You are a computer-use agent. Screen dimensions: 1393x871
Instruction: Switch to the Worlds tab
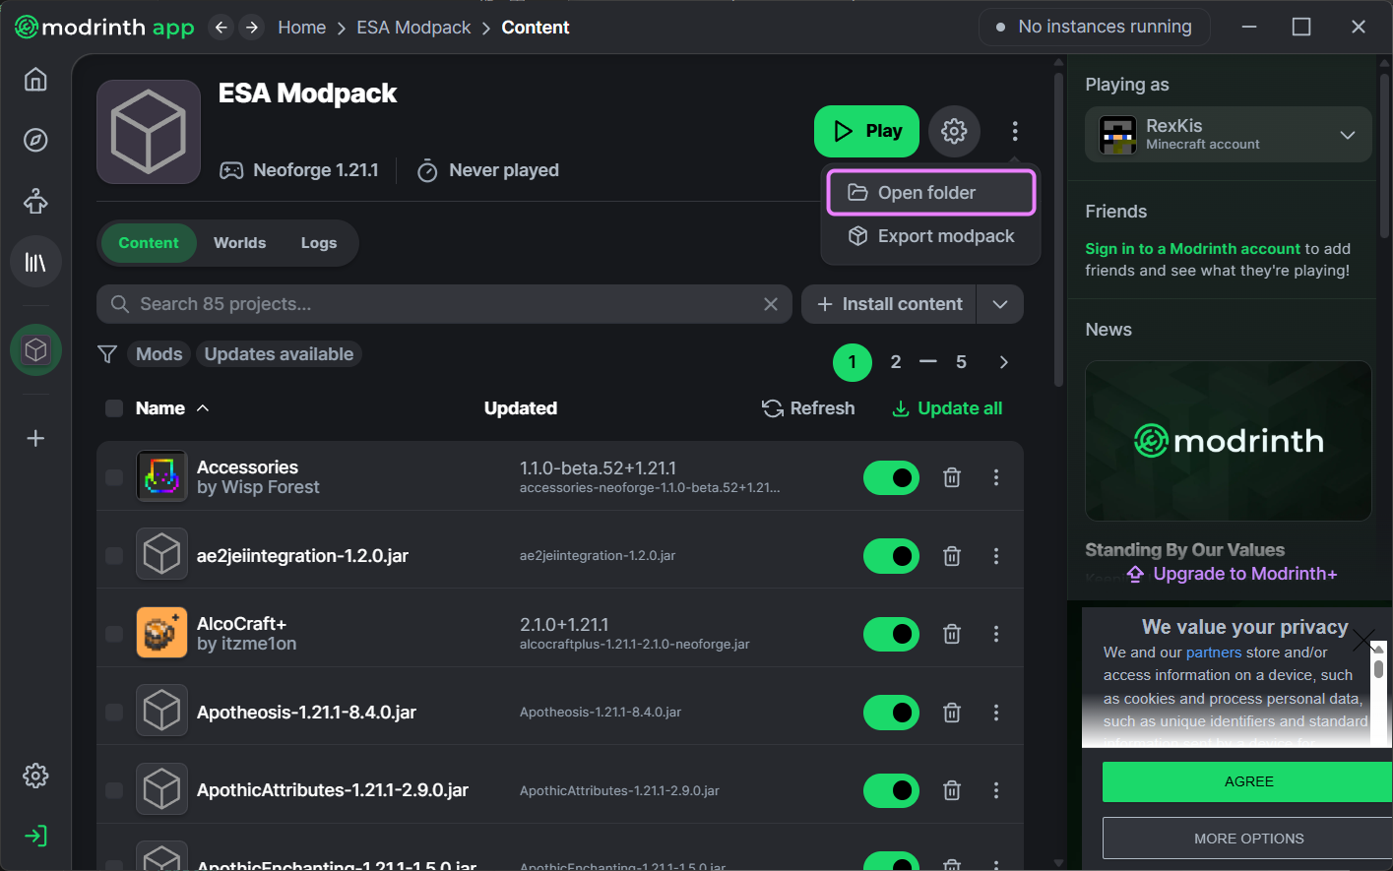[239, 243]
